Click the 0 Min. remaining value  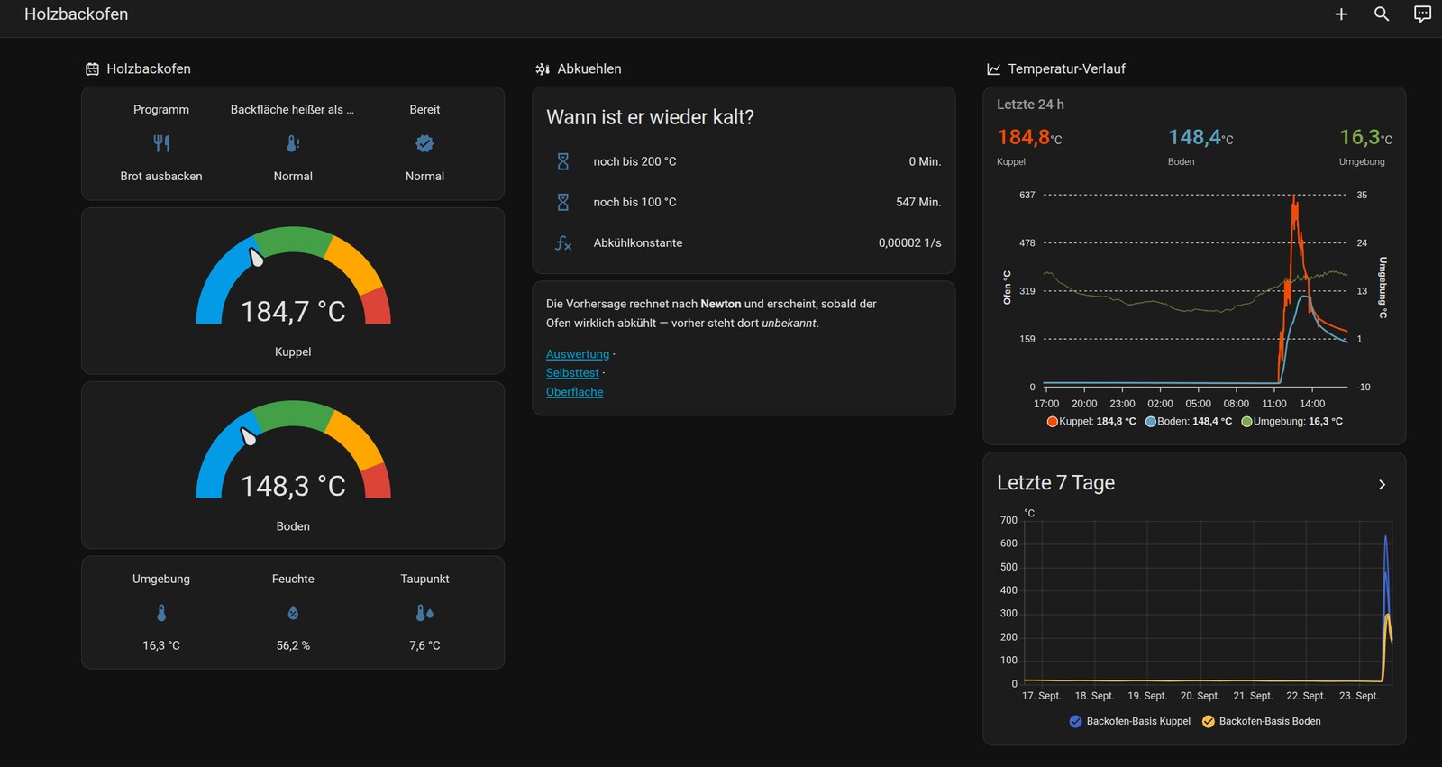pos(925,162)
